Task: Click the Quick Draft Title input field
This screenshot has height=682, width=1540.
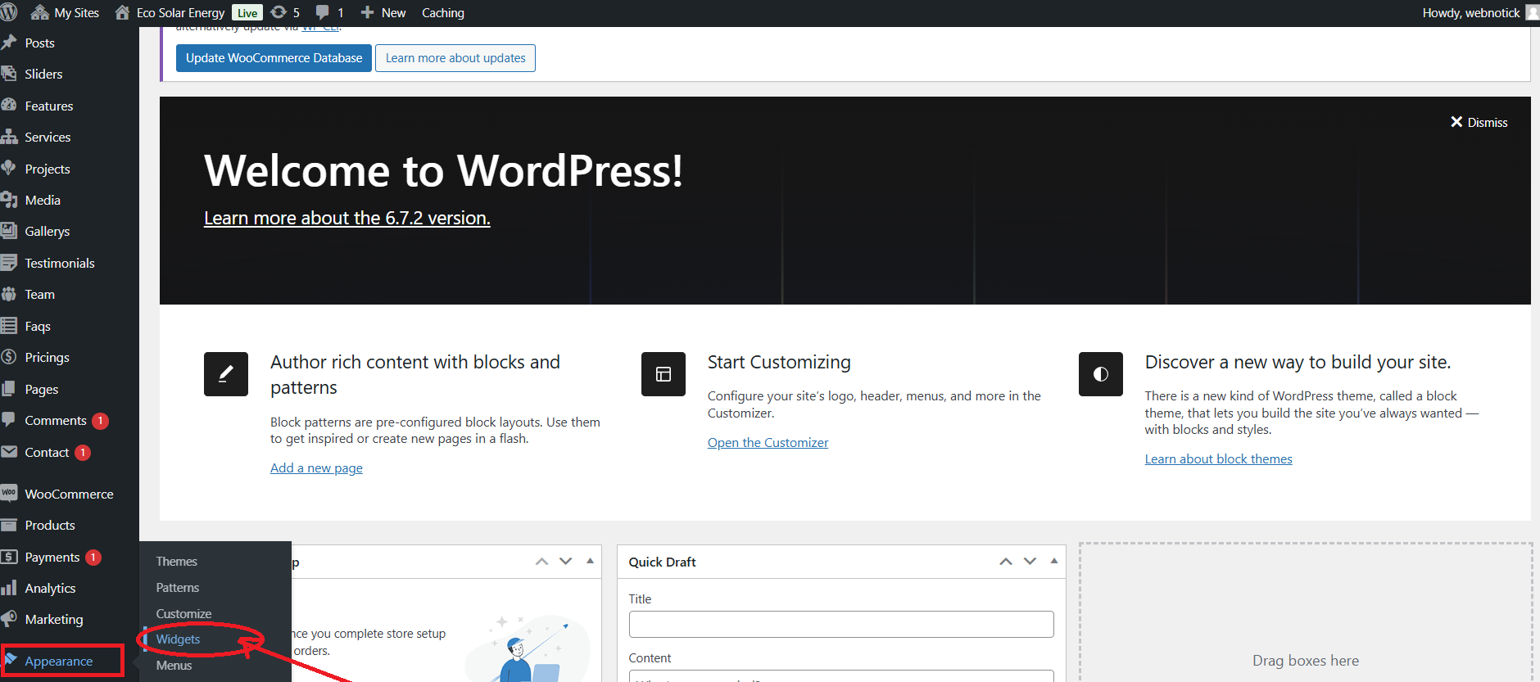Action: coord(840,624)
